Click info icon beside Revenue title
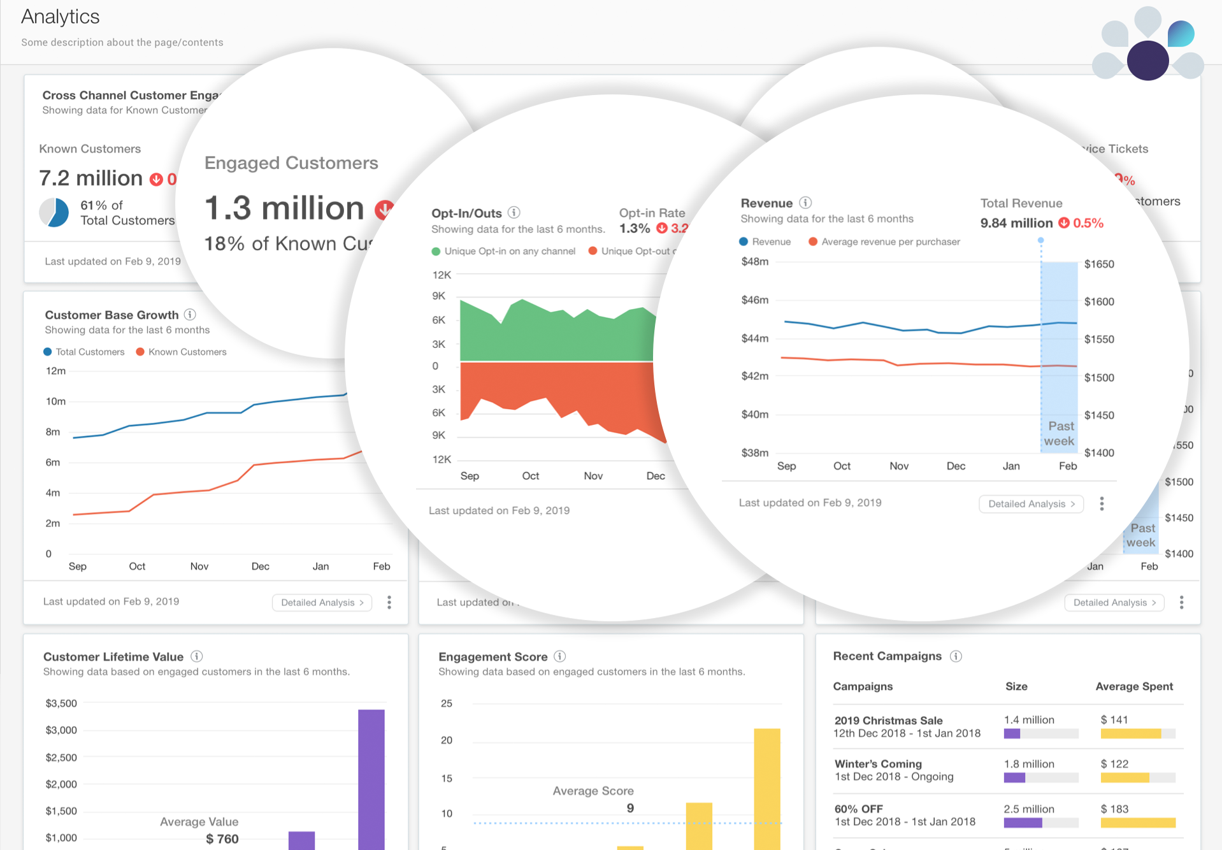The image size is (1222, 850). (805, 203)
